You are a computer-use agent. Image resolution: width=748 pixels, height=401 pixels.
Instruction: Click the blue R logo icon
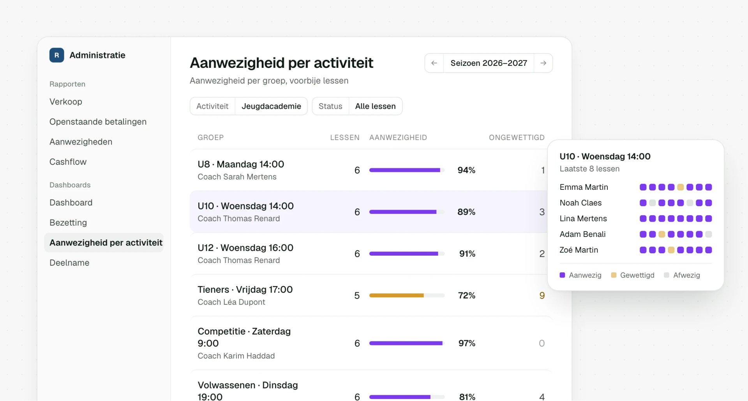click(x=56, y=55)
